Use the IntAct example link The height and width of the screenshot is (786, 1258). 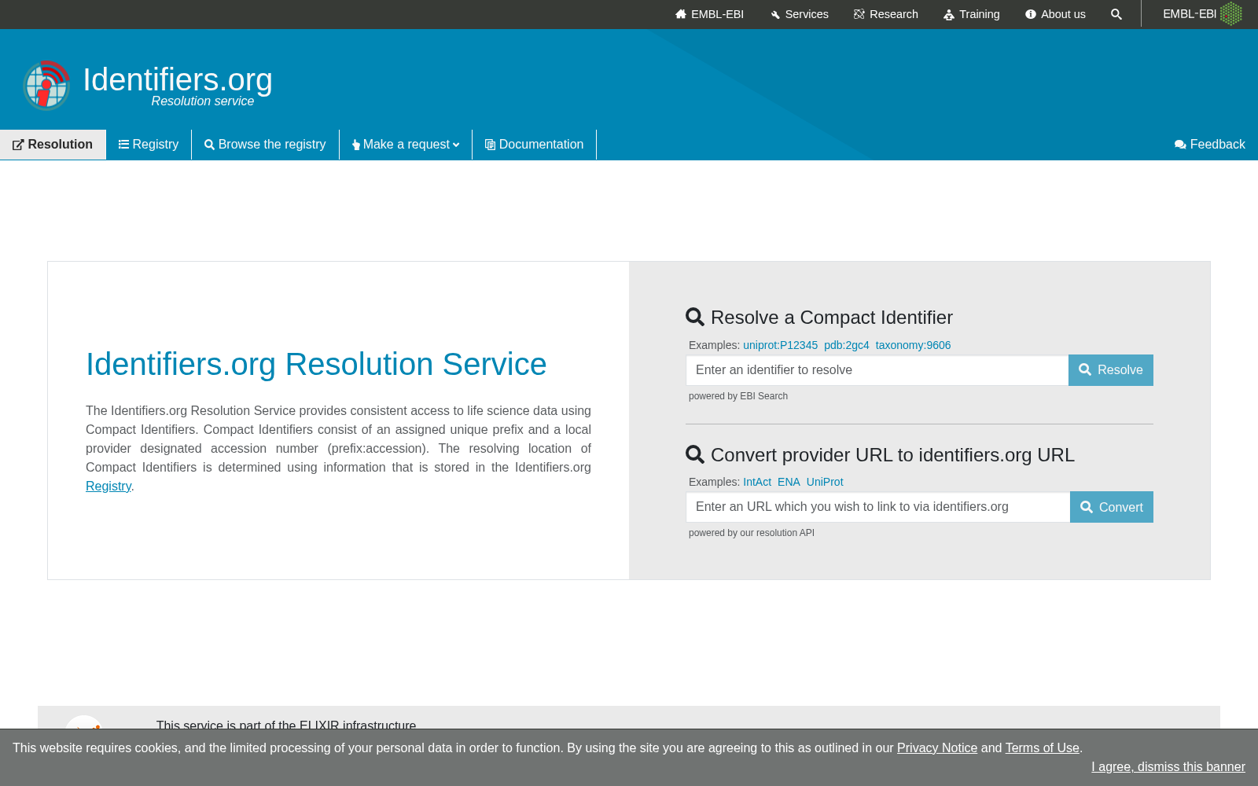pyautogui.click(x=757, y=482)
